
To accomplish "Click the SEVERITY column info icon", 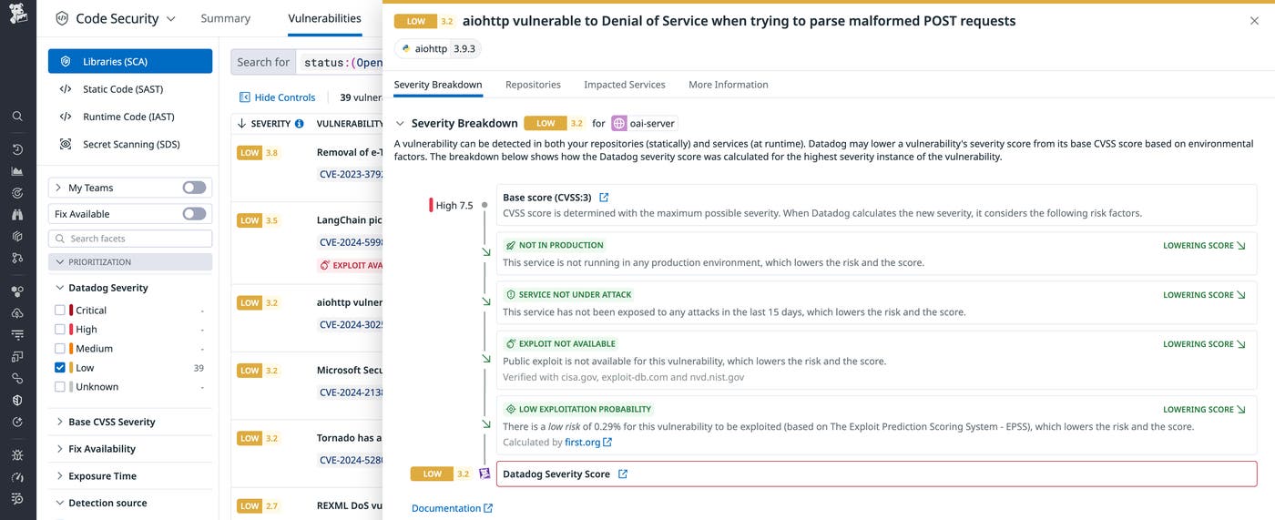I will (x=300, y=124).
